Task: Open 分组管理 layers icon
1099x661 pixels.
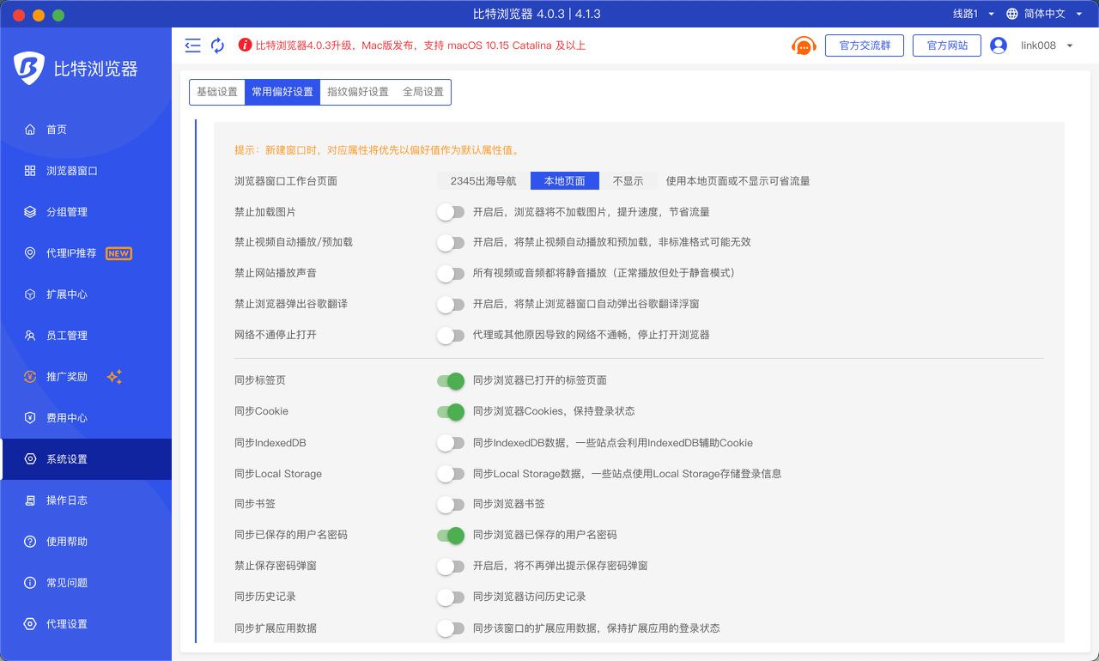Action: [30, 212]
